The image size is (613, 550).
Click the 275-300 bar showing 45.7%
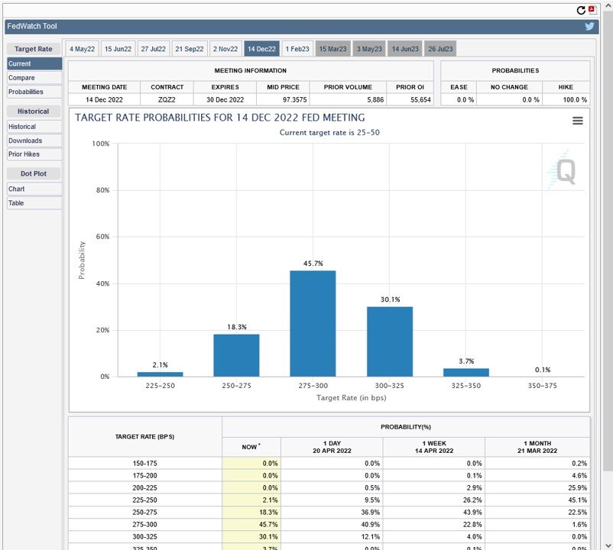tap(313, 323)
